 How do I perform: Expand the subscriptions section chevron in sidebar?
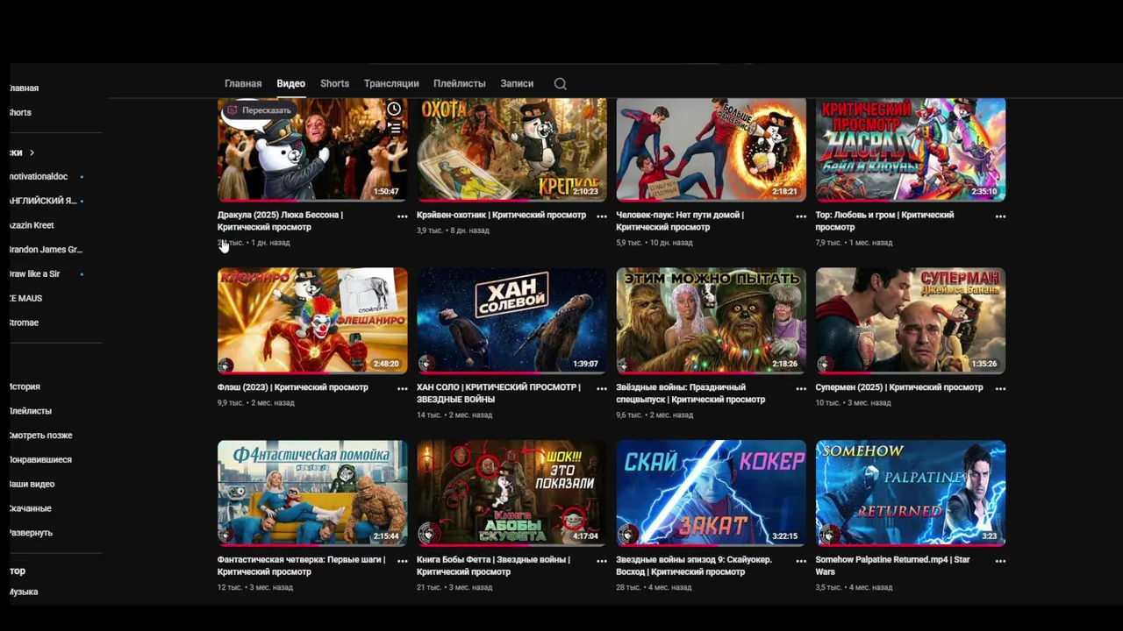pyautogui.click(x=32, y=152)
